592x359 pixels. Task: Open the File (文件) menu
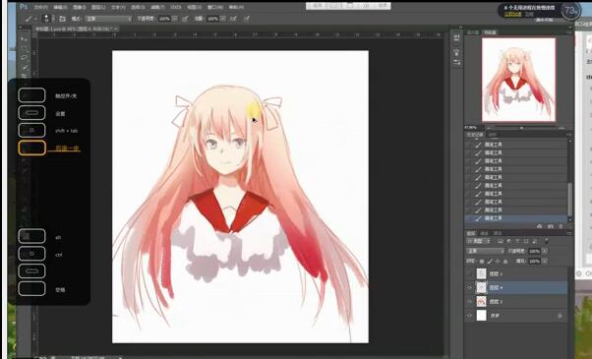click(x=40, y=7)
